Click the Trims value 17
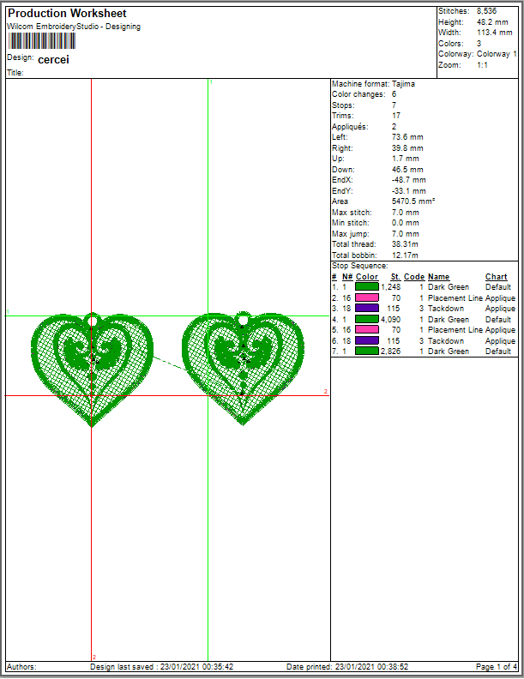This screenshot has width=524, height=679. click(x=396, y=116)
